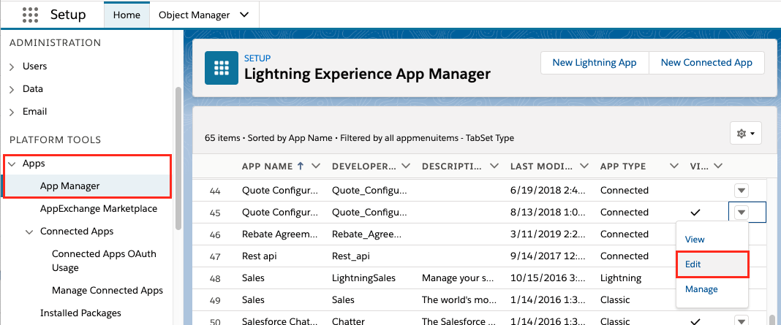Open row 44 action dropdown arrow
The height and width of the screenshot is (325, 781).
point(742,191)
